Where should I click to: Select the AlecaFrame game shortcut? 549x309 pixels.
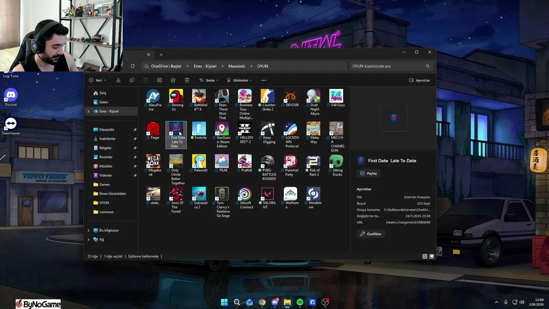(x=153, y=100)
